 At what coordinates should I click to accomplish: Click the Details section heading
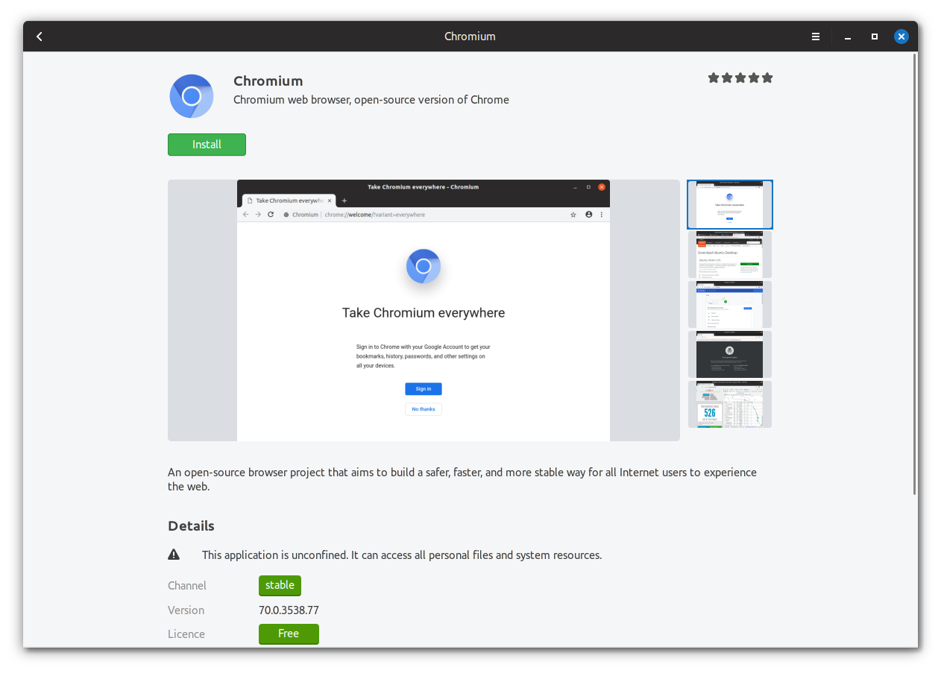pos(191,525)
